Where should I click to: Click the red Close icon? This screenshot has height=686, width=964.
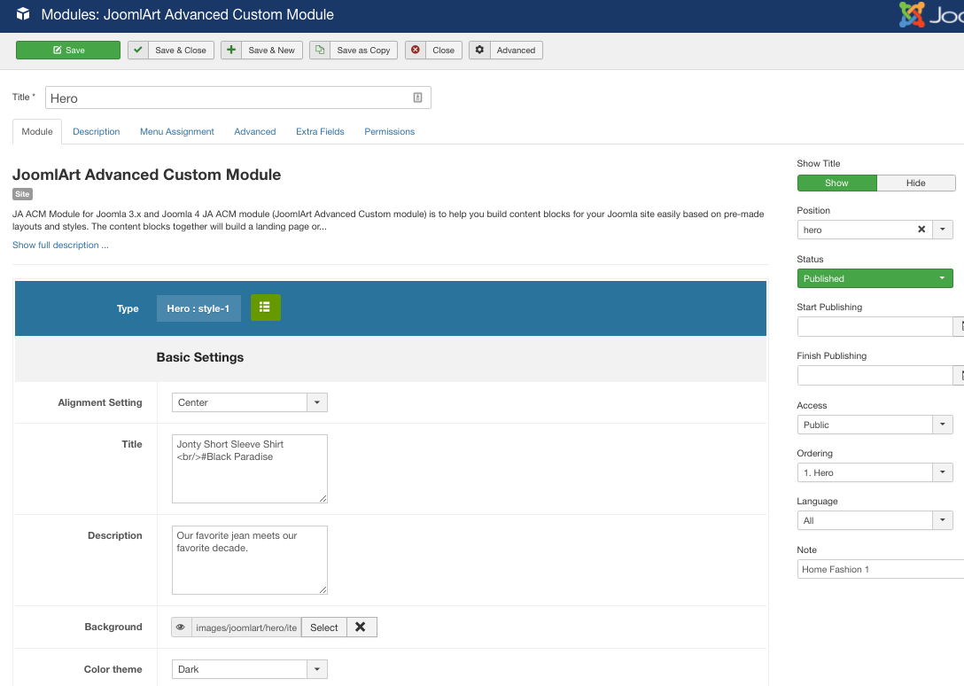[416, 51]
